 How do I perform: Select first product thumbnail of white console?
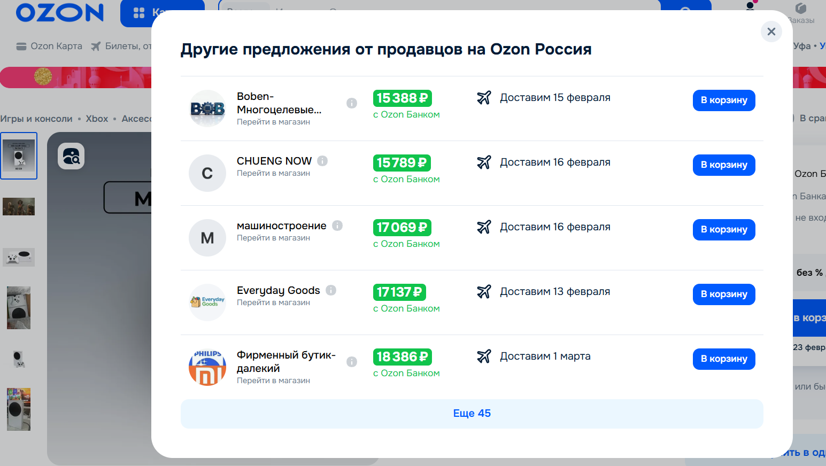pos(19,156)
